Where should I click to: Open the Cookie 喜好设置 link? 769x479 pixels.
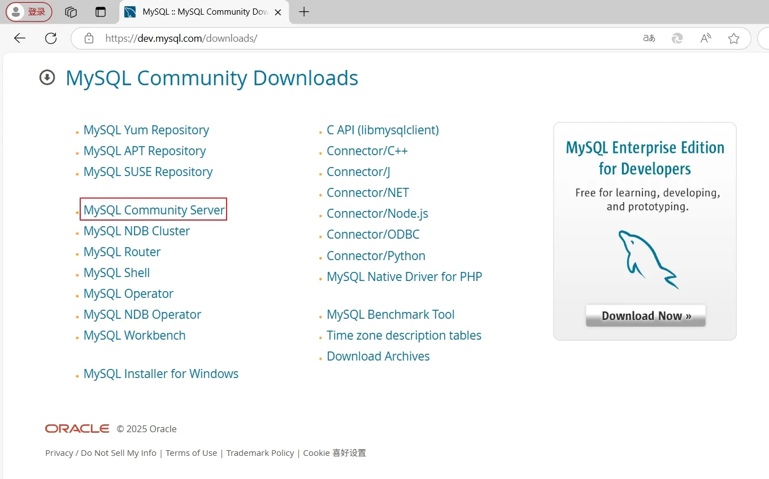334,453
